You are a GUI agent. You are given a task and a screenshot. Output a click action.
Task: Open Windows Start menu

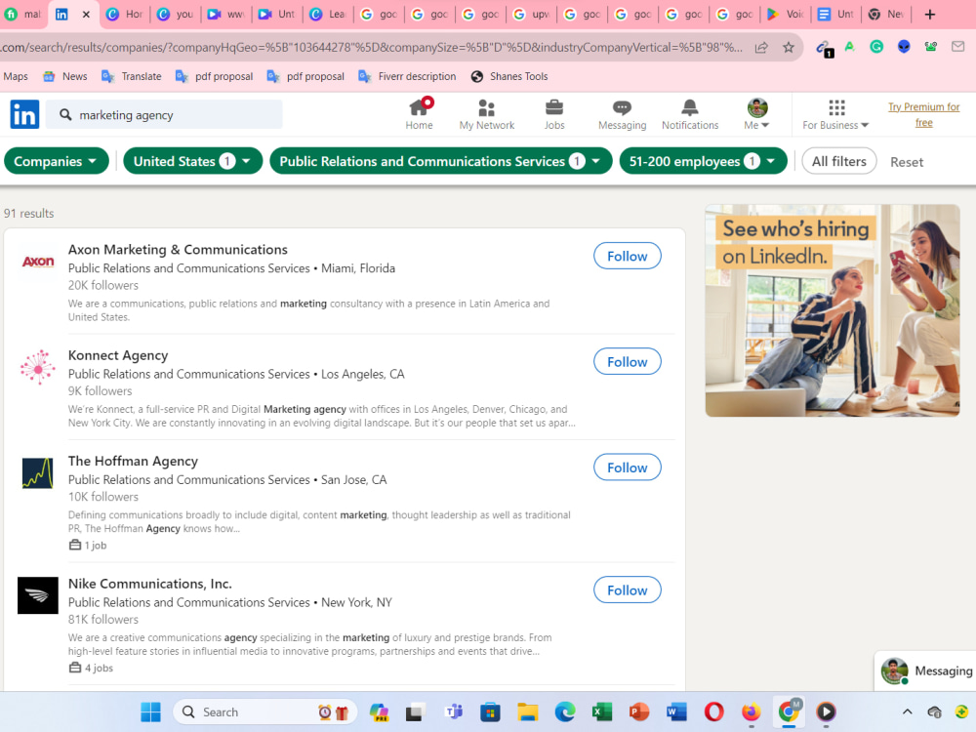(150, 712)
